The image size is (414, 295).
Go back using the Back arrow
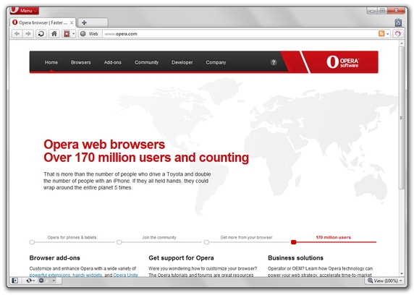click(x=17, y=34)
